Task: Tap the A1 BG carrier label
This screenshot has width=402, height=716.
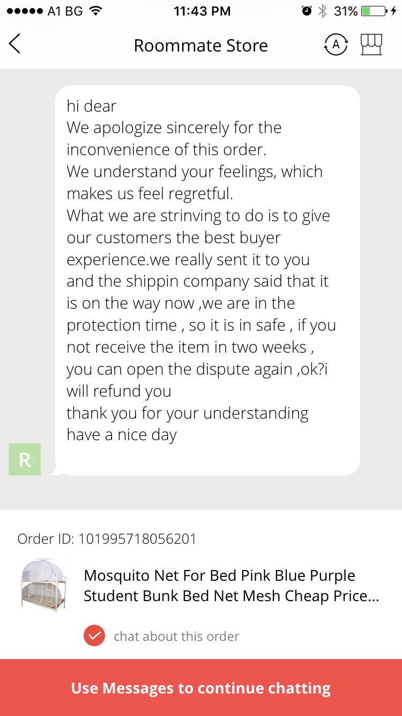Action: 65,11
